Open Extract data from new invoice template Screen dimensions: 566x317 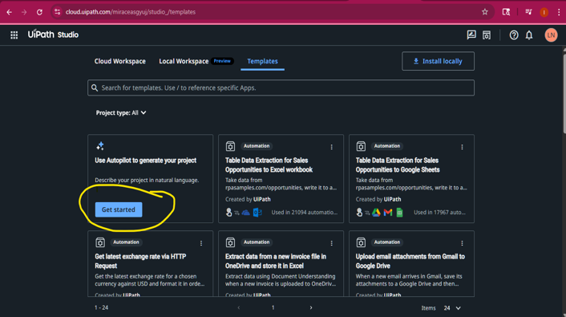click(276, 261)
